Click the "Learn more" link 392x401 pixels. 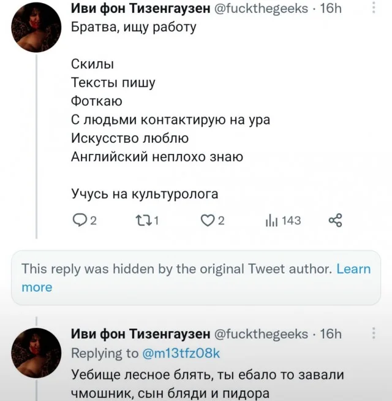click(x=353, y=269)
